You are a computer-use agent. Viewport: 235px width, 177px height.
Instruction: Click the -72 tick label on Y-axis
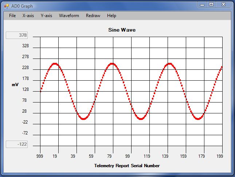click(25, 133)
